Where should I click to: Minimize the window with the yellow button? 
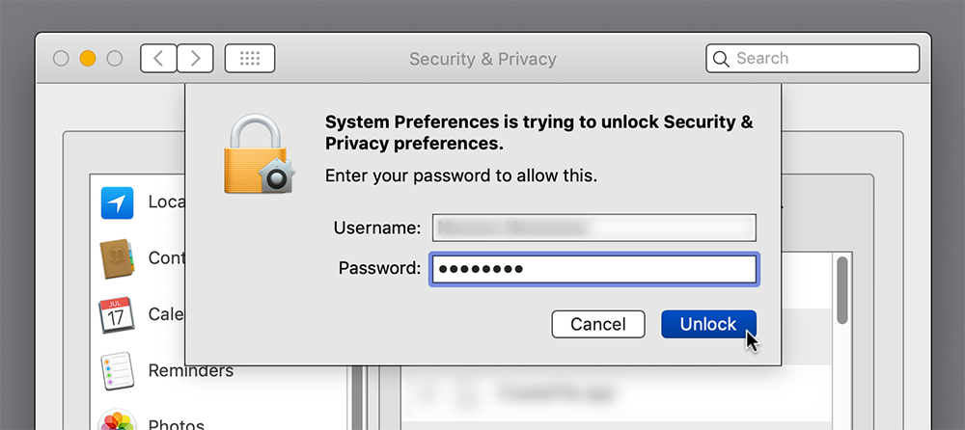pos(88,58)
